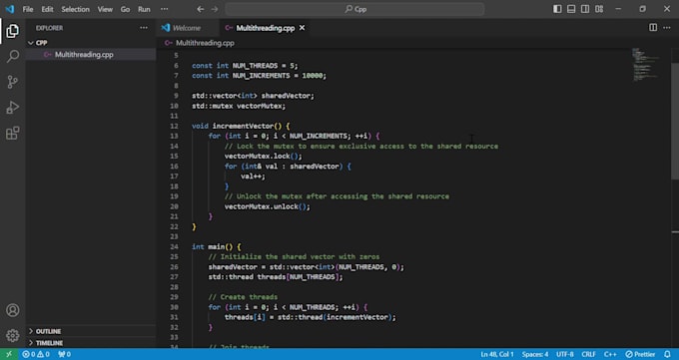Change end of line sequence CRLF
The height and width of the screenshot is (360, 679).
tap(588, 354)
